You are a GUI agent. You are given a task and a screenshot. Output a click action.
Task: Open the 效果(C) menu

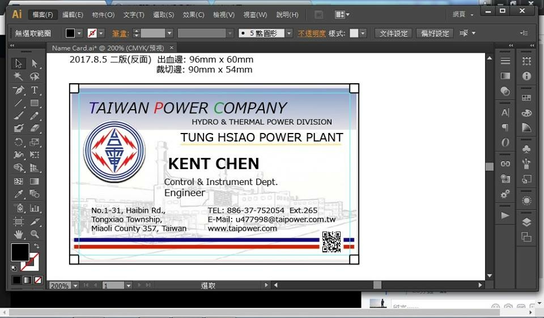pyautogui.click(x=194, y=15)
